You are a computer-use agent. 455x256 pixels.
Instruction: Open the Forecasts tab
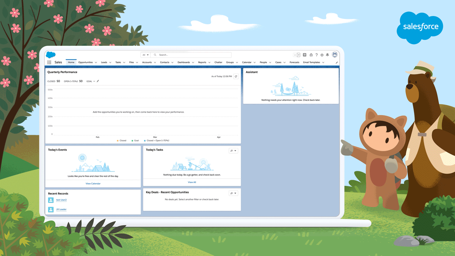(294, 62)
